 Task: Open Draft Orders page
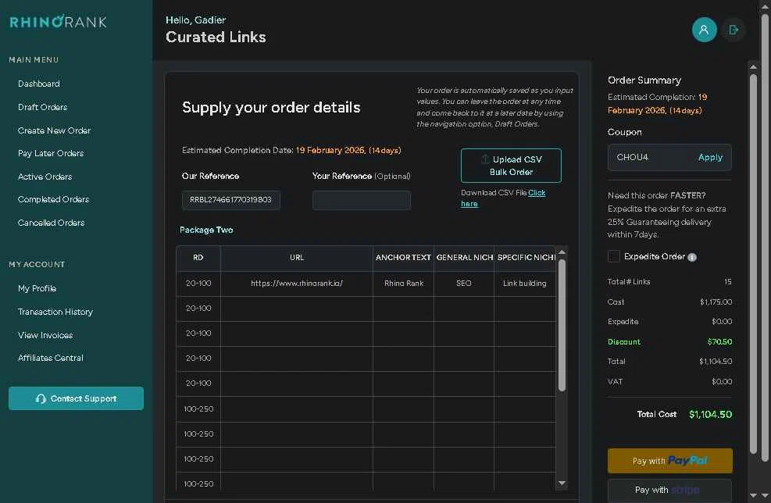click(x=42, y=107)
